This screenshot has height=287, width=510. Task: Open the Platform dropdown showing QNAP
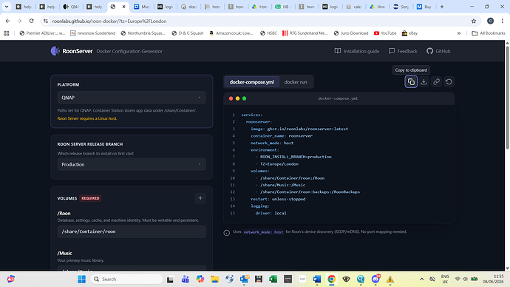pos(132,98)
